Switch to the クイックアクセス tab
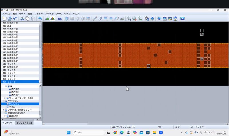Image resolution: width=229 pixels, height=136 pixels. [24, 123]
